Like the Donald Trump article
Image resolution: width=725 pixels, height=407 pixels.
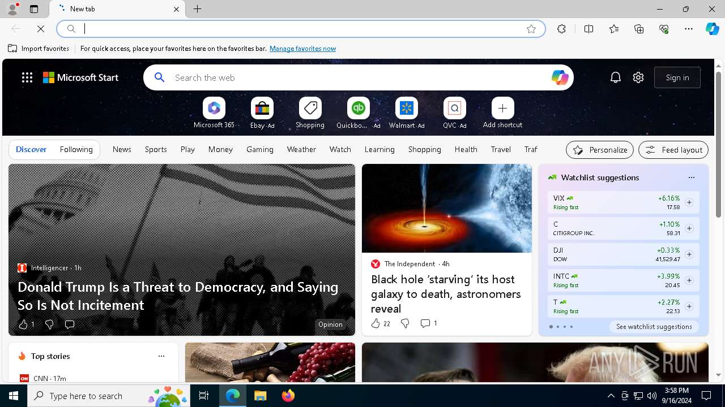[x=23, y=324]
